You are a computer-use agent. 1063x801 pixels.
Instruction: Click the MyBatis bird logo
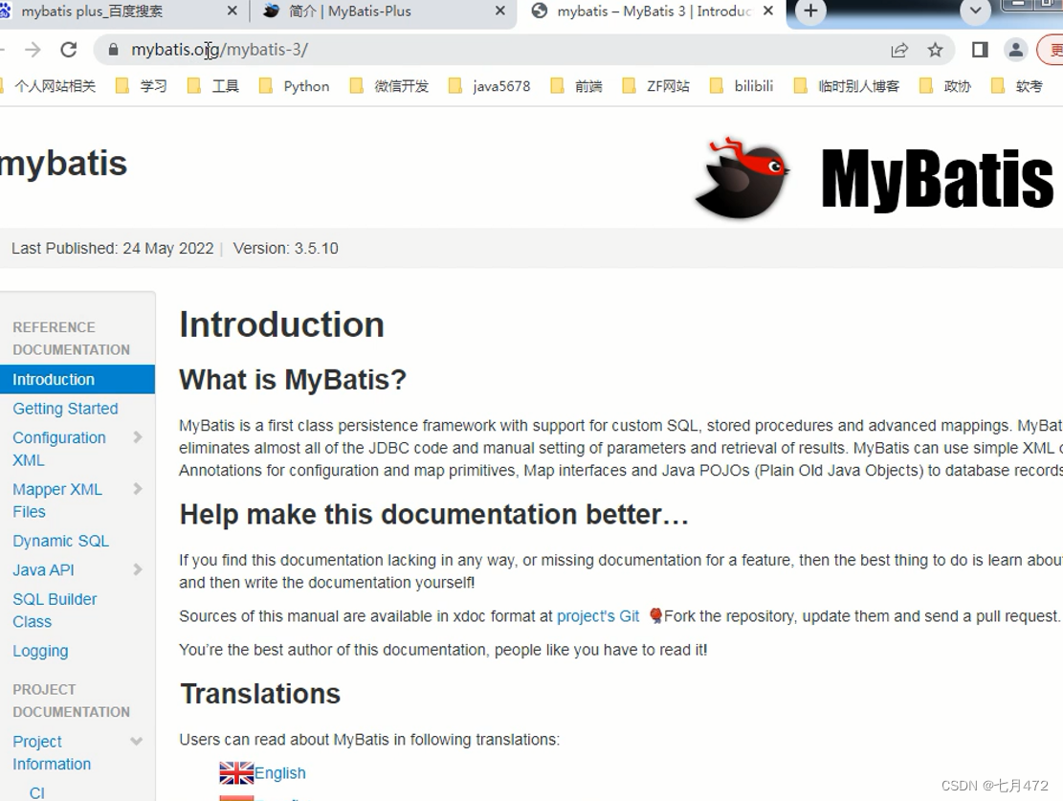point(742,179)
